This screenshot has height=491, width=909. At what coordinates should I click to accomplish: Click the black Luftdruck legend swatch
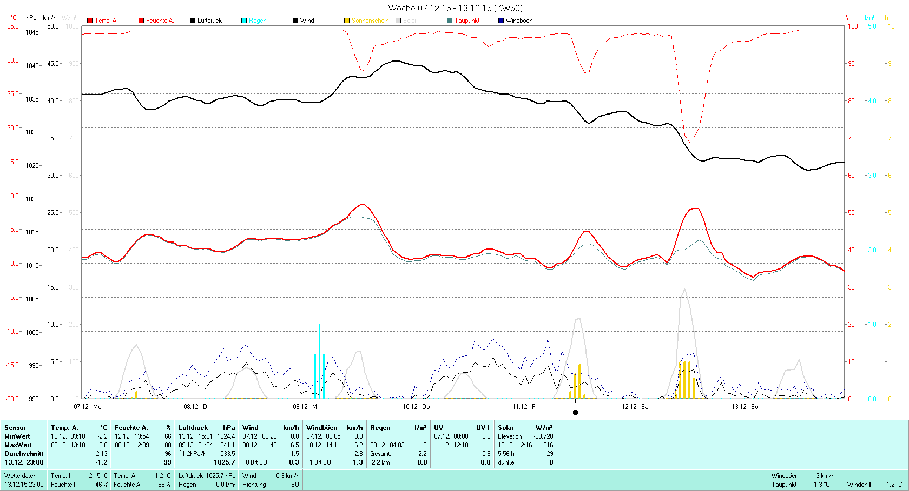[193, 21]
